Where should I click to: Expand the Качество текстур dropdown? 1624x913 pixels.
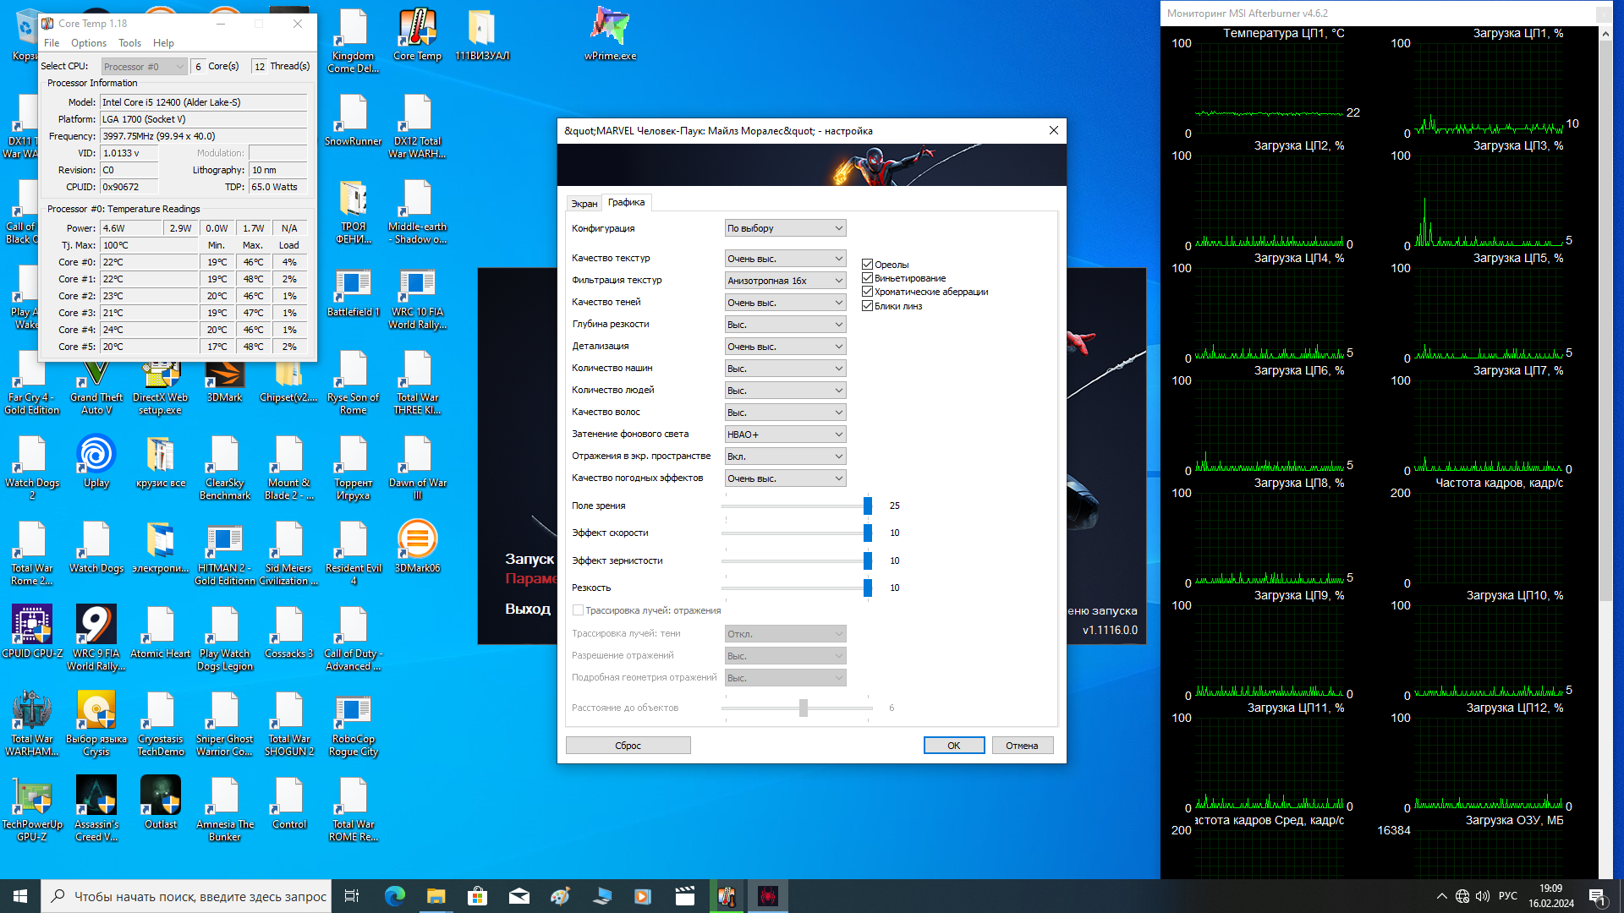(x=785, y=259)
